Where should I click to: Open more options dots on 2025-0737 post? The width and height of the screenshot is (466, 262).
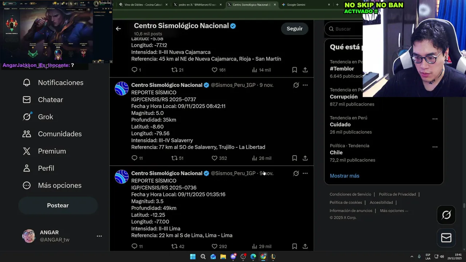pos(305,85)
